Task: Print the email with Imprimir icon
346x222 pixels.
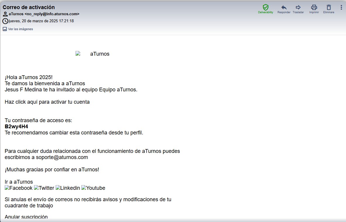Action: point(314,7)
